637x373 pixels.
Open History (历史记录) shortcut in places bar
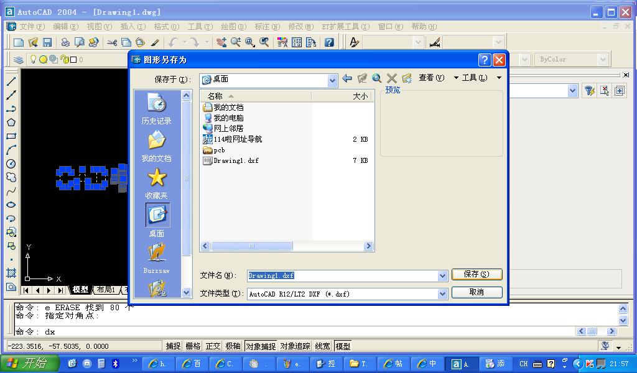pyautogui.click(x=157, y=108)
